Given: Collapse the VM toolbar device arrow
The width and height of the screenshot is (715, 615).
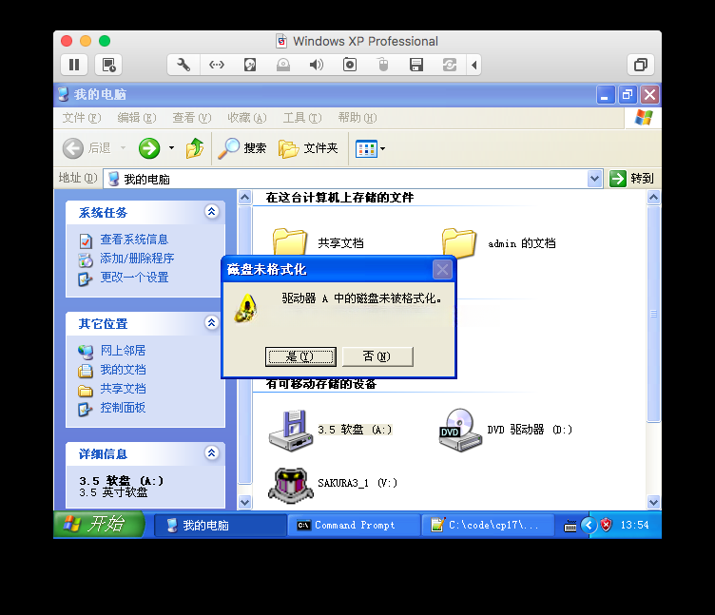Looking at the screenshot, I should click(x=474, y=65).
